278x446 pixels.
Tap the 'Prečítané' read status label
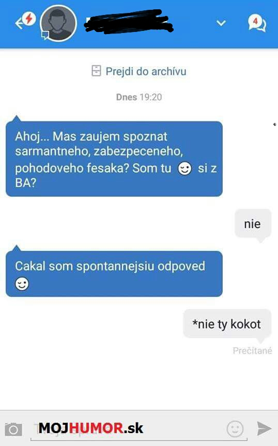[x=252, y=351]
